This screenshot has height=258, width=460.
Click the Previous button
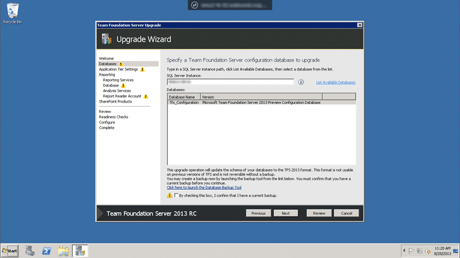[x=258, y=213]
